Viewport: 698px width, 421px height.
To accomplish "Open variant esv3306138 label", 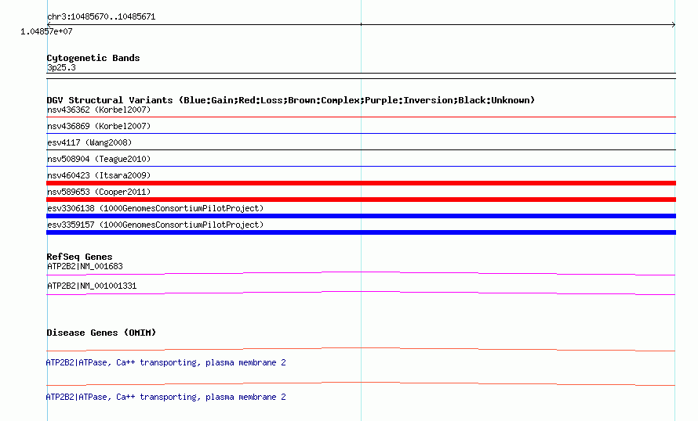I will pos(155,208).
